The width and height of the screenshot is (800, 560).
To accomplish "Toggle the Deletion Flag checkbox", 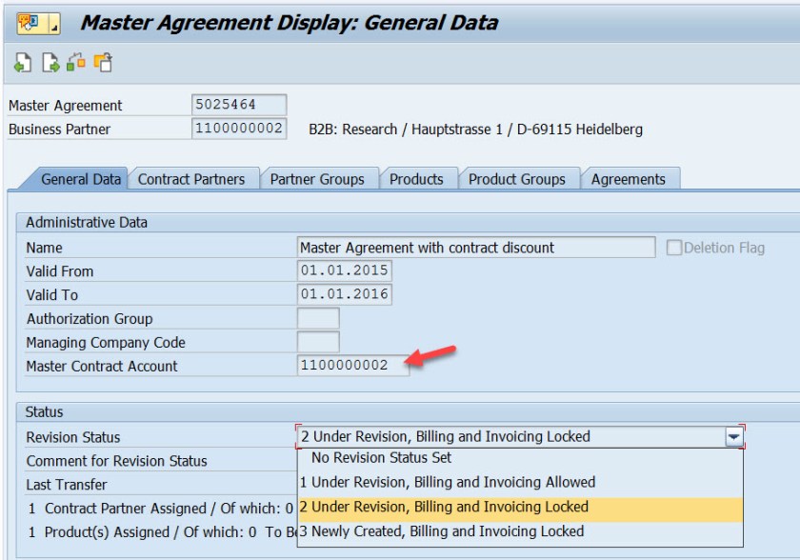I will (x=674, y=248).
